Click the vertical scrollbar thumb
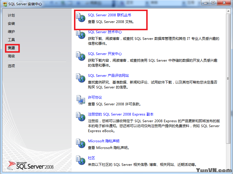The height and width of the screenshot is (174, 233). [x=228, y=79]
